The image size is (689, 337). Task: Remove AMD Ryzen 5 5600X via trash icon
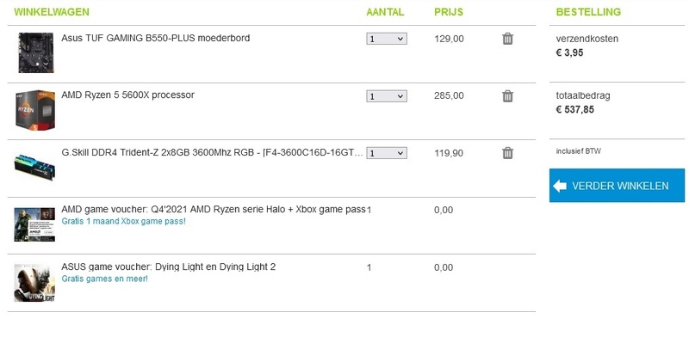pos(507,95)
